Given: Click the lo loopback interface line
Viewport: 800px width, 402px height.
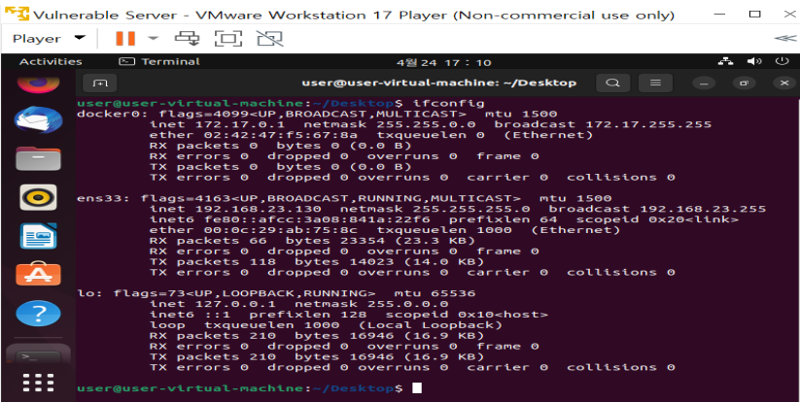Looking at the screenshot, I should pyautogui.click(x=275, y=293).
